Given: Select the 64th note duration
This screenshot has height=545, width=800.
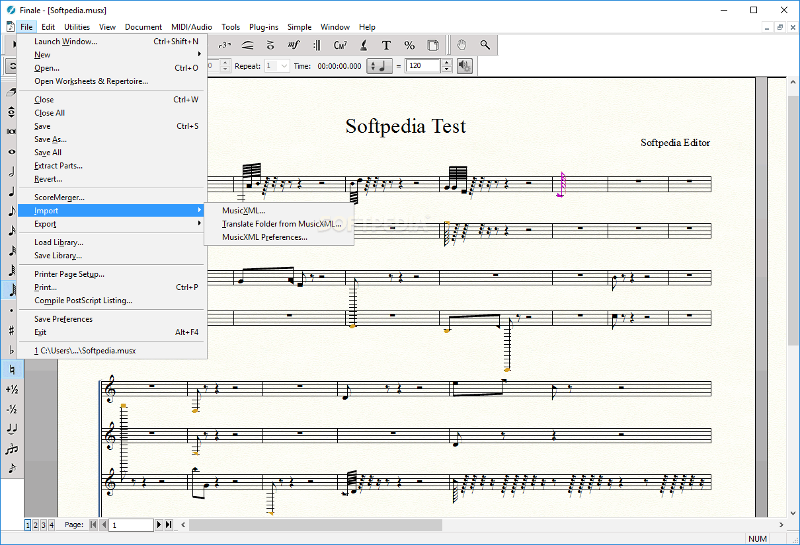Looking at the screenshot, I should pos(11,270).
